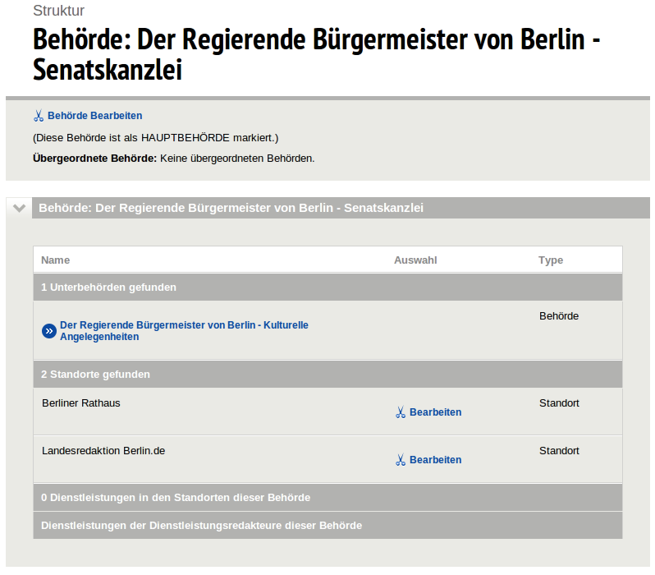The height and width of the screenshot is (575, 655).
Task: Click the Struktur label above the heading
Action: pyautogui.click(x=58, y=11)
